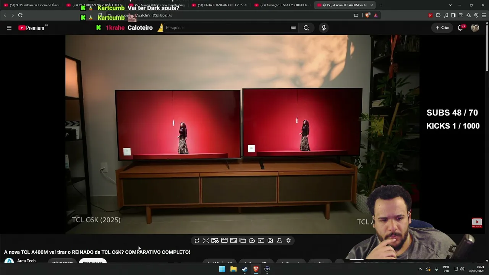
Task: Click the dashed-frame pop-up player icon
Action: 243,241
